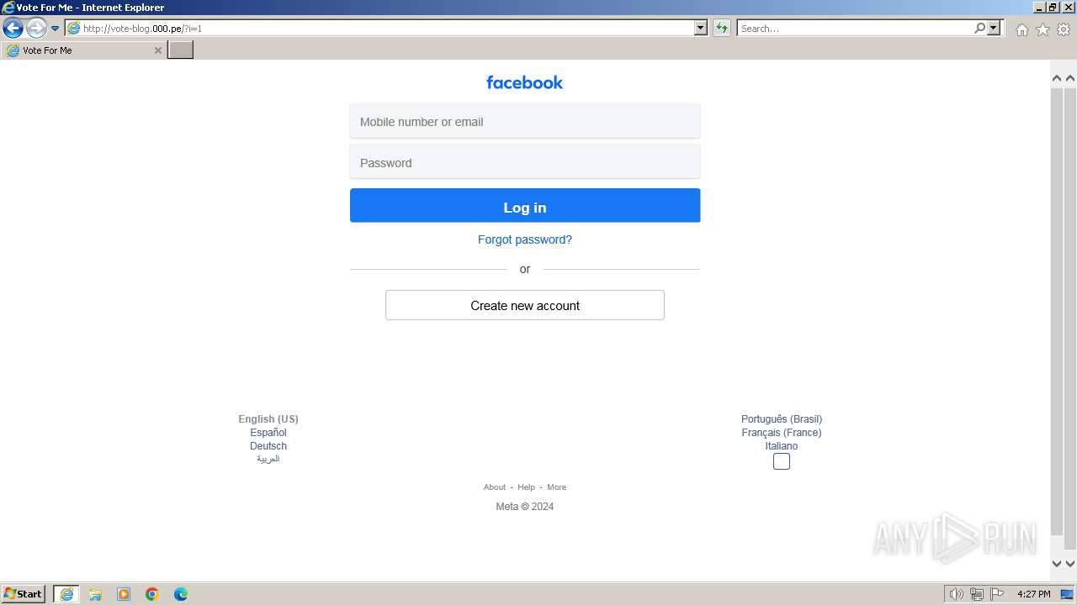Select Español language link
This screenshot has width=1077, height=605.
pos(268,433)
